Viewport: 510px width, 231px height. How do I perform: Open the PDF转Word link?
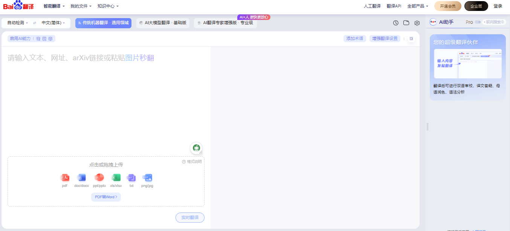point(106,197)
